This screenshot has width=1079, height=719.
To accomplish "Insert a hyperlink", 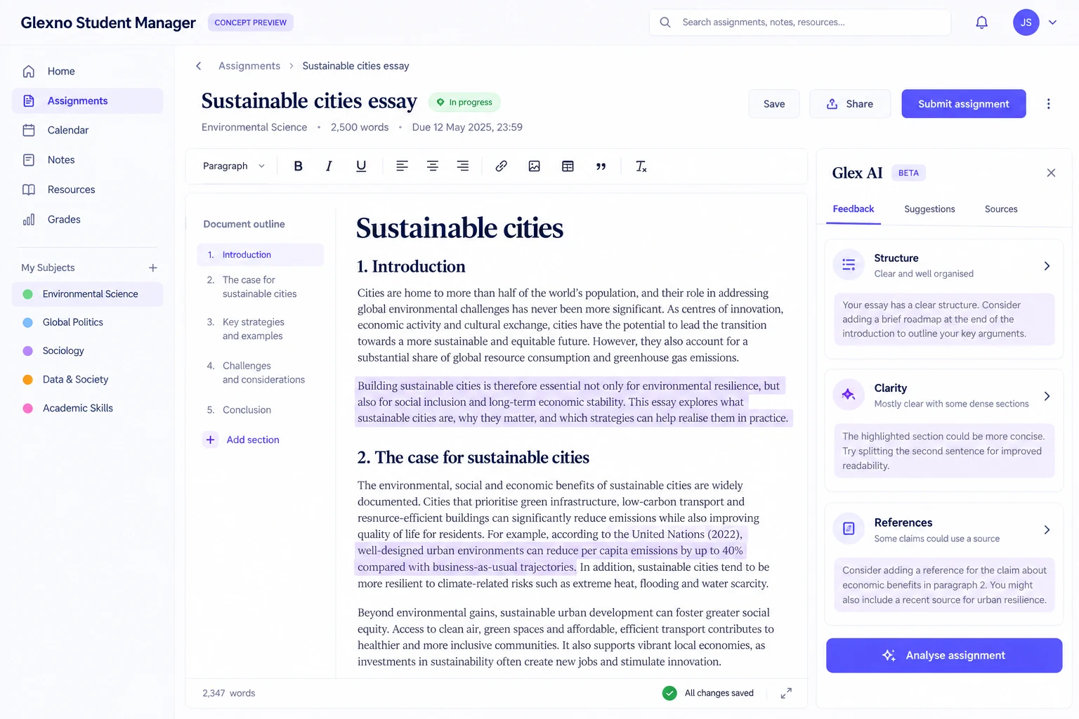I will coord(501,166).
